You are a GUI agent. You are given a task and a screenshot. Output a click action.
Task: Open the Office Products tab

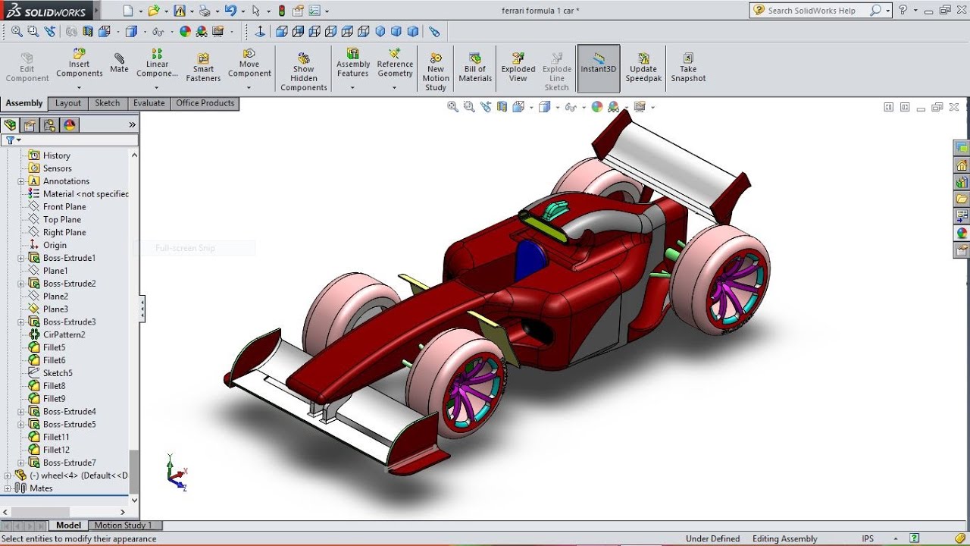205,103
